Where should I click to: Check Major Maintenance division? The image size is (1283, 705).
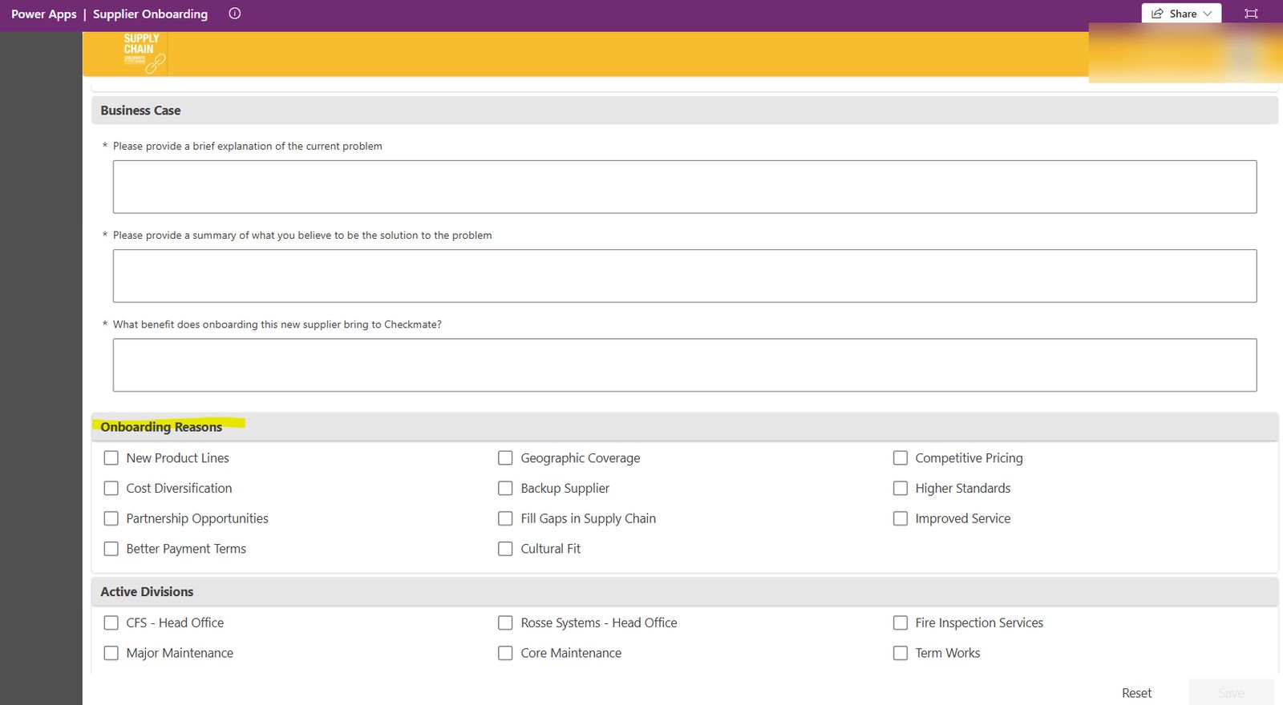111,653
